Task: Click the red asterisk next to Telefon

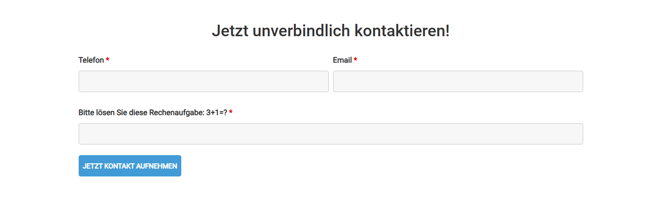Action: coord(108,60)
